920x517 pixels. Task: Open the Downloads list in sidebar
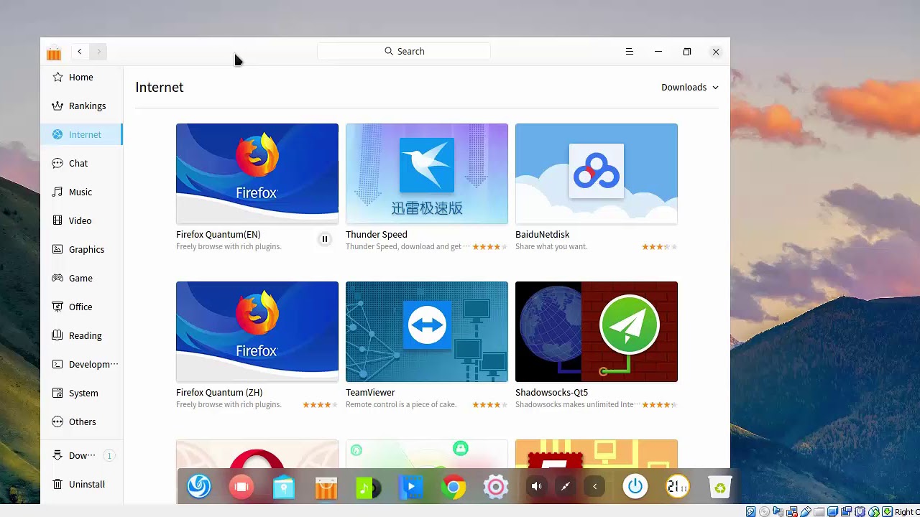[81, 455]
